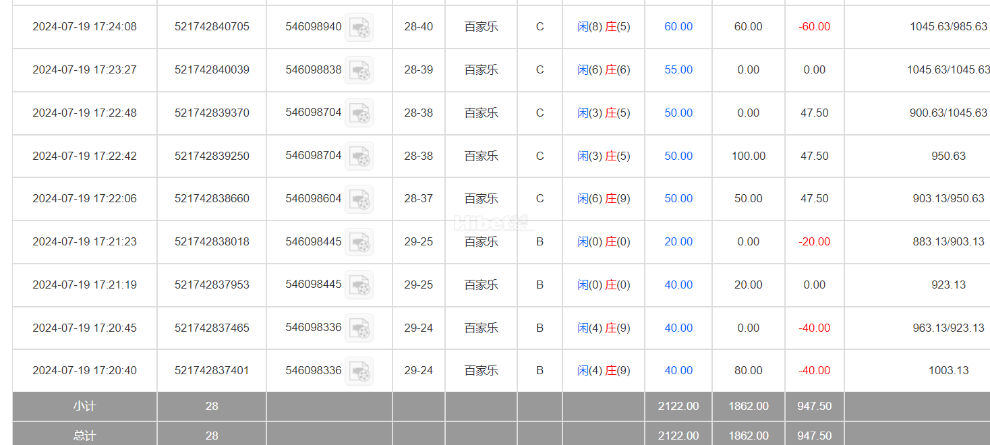Select order number 521742840705

[212, 27]
